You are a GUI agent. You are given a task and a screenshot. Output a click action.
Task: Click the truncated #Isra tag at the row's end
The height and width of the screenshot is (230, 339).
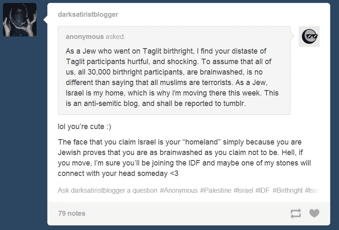[x=312, y=191]
